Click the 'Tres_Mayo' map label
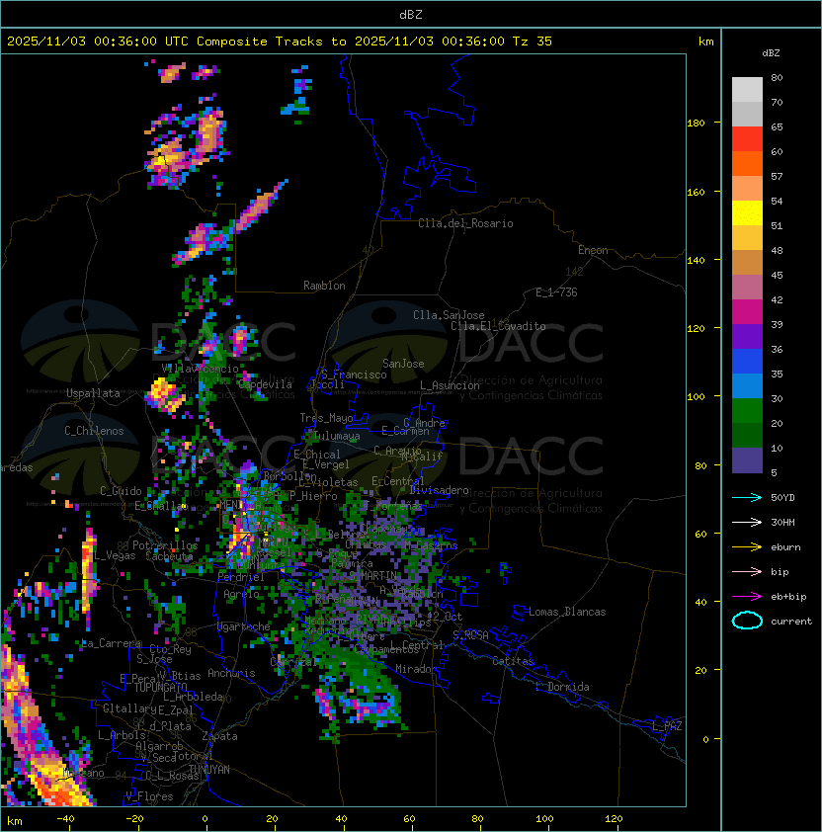This screenshot has width=822, height=832. pos(326,418)
